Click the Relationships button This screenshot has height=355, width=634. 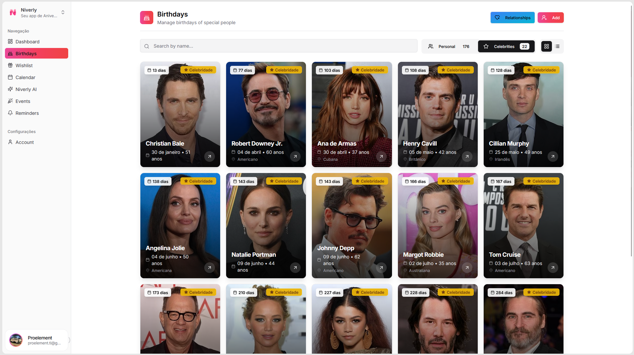pos(512,18)
